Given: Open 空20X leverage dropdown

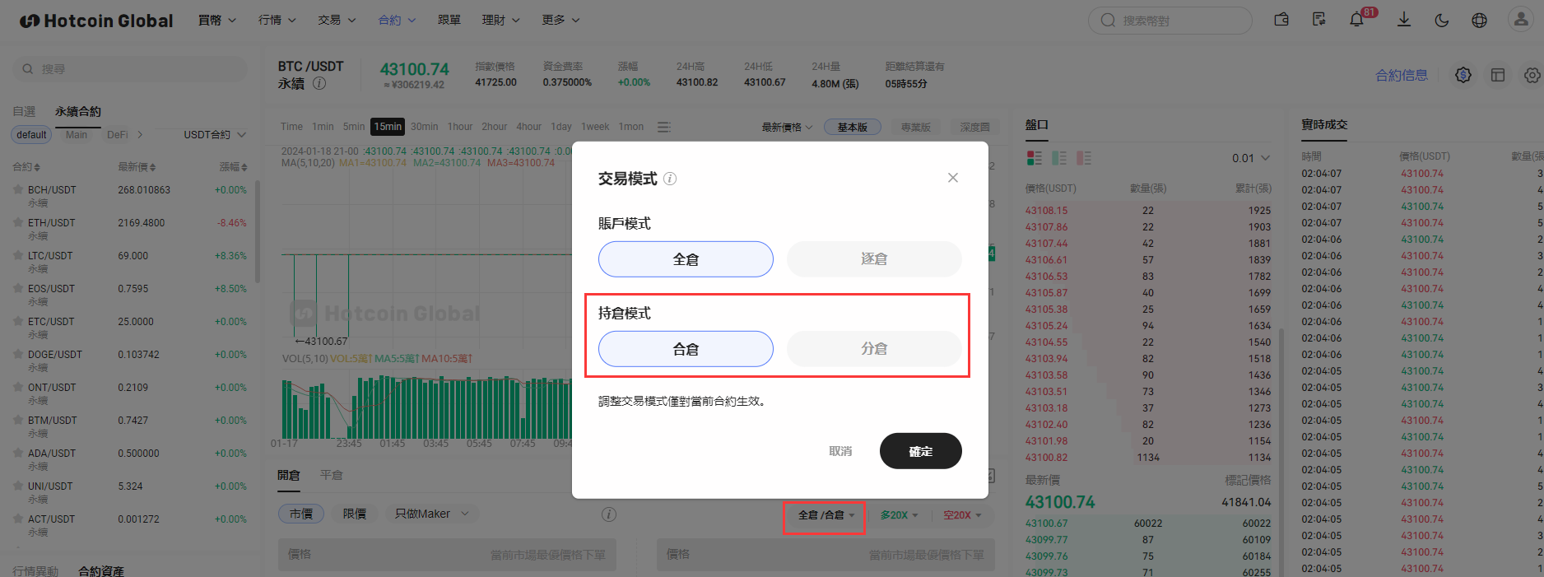Looking at the screenshot, I should coord(962,515).
